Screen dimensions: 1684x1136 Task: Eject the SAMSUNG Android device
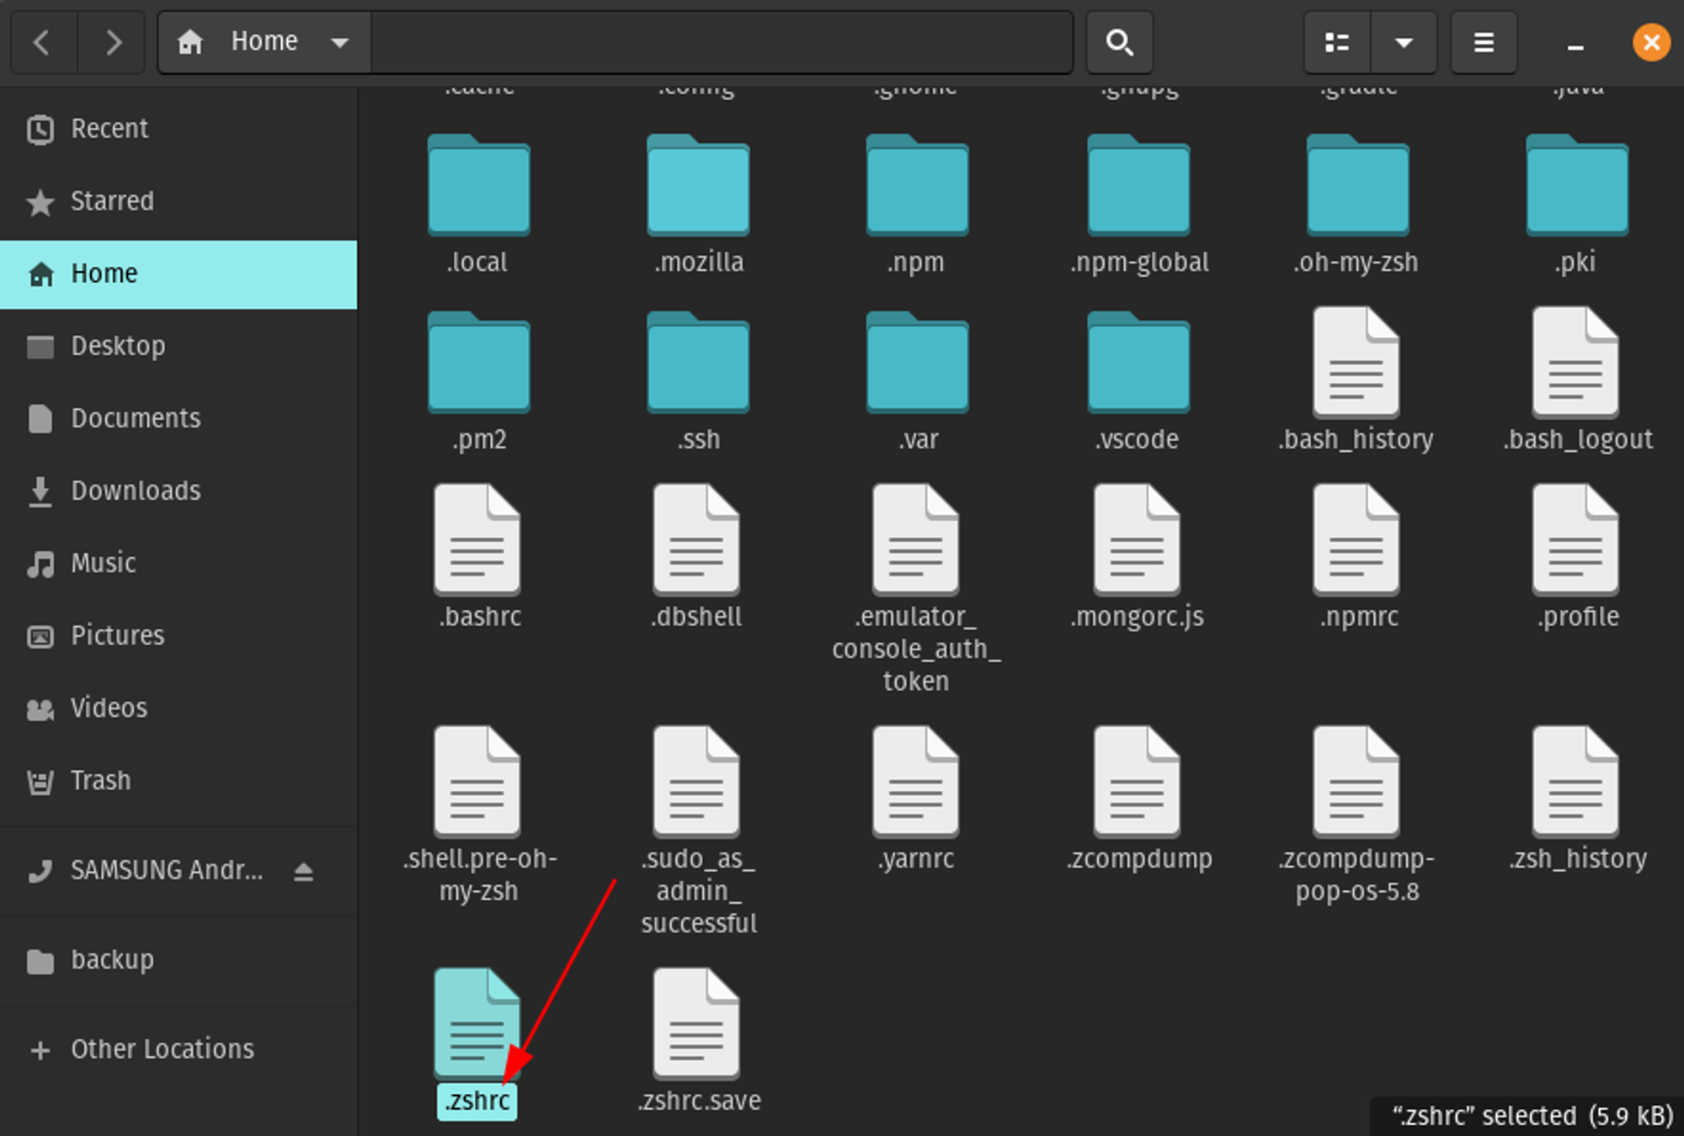tap(303, 871)
